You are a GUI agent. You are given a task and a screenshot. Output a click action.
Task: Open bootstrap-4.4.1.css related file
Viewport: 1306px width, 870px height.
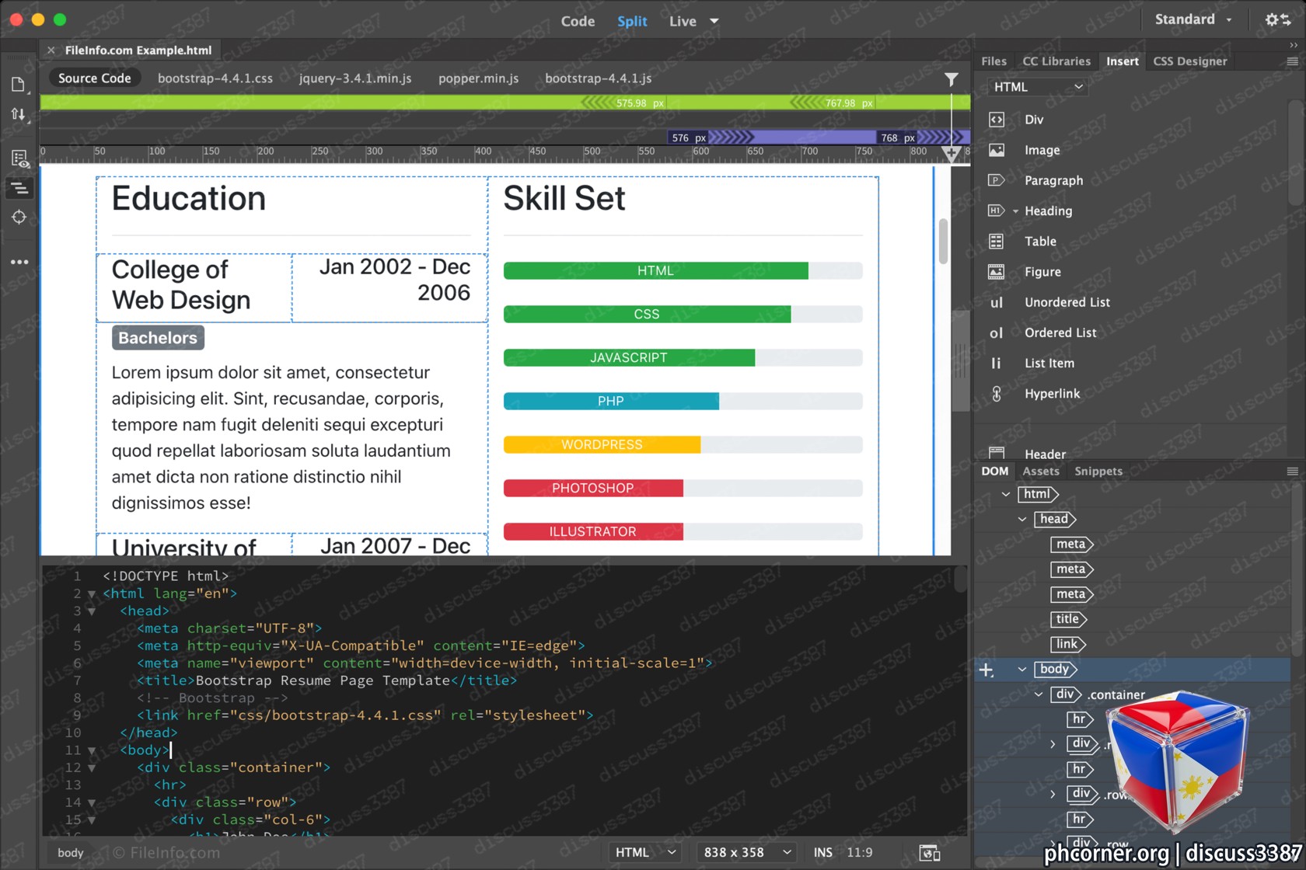click(x=215, y=78)
